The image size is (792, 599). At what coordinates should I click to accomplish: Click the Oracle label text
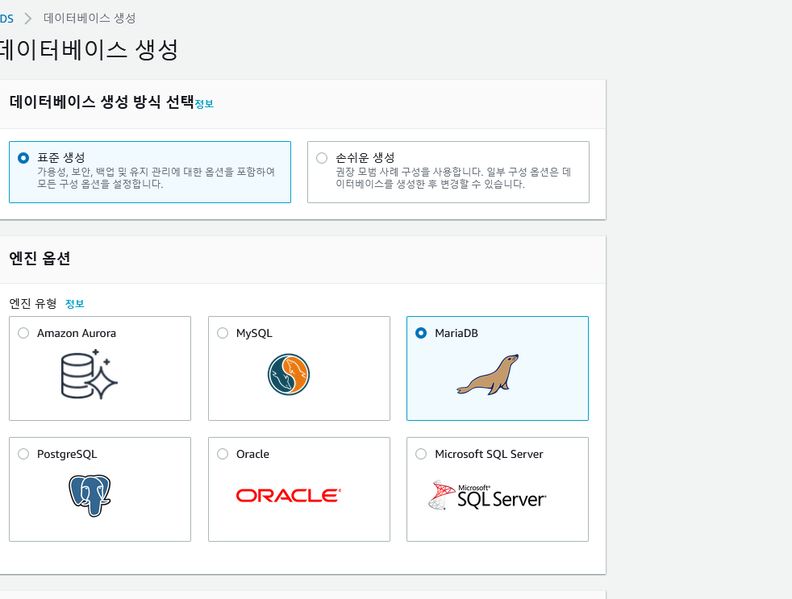click(x=252, y=454)
